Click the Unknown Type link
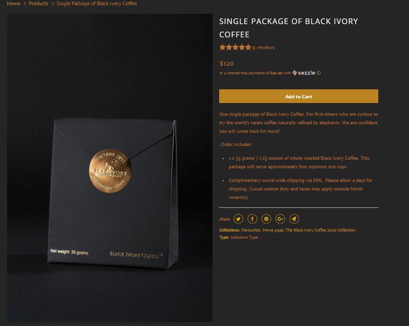The height and width of the screenshot is (326, 409). (244, 237)
